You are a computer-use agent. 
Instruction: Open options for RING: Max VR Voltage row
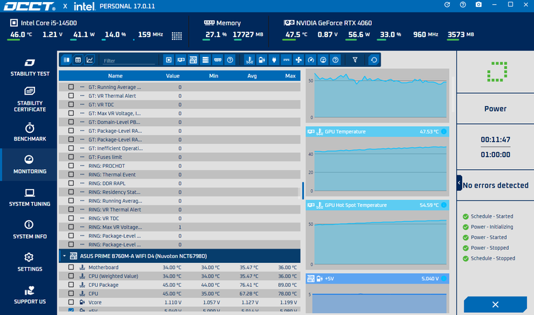point(82,227)
